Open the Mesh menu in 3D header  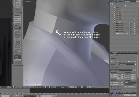coord(31,87)
